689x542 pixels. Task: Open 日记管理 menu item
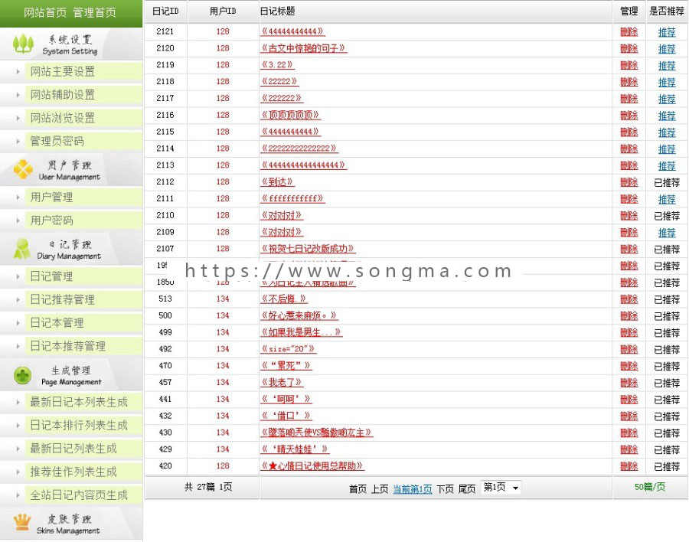(x=51, y=276)
